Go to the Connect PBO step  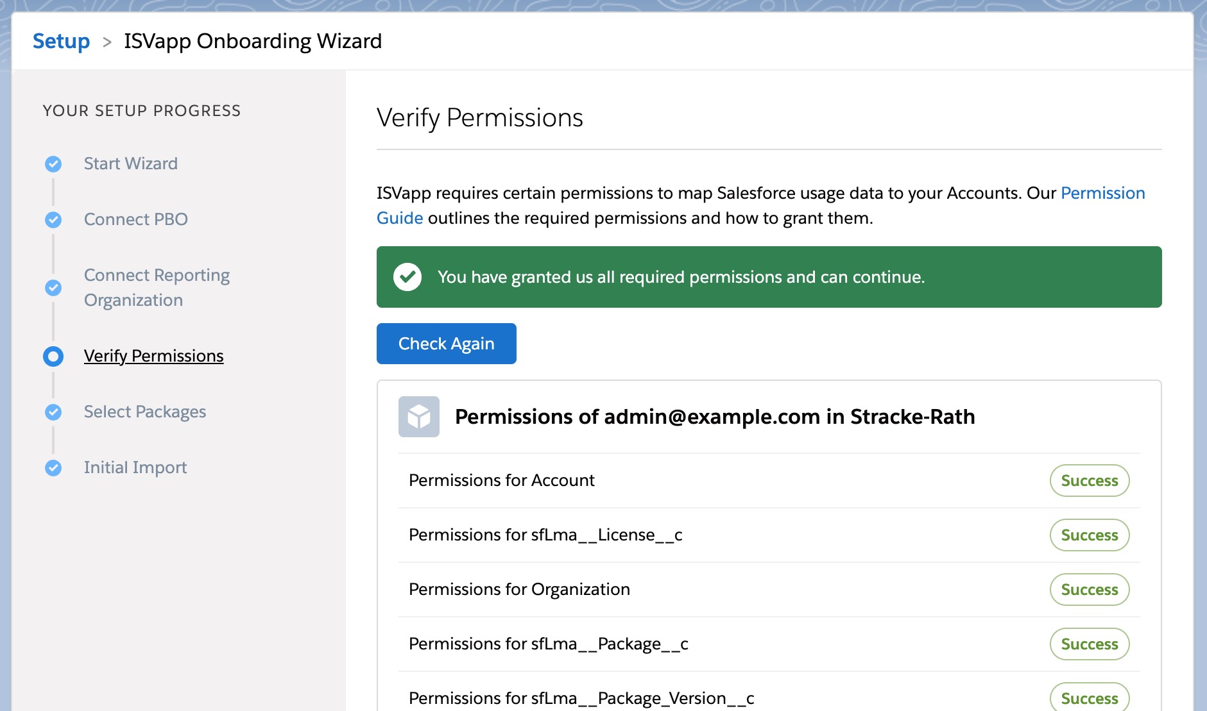click(x=136, y=219)
